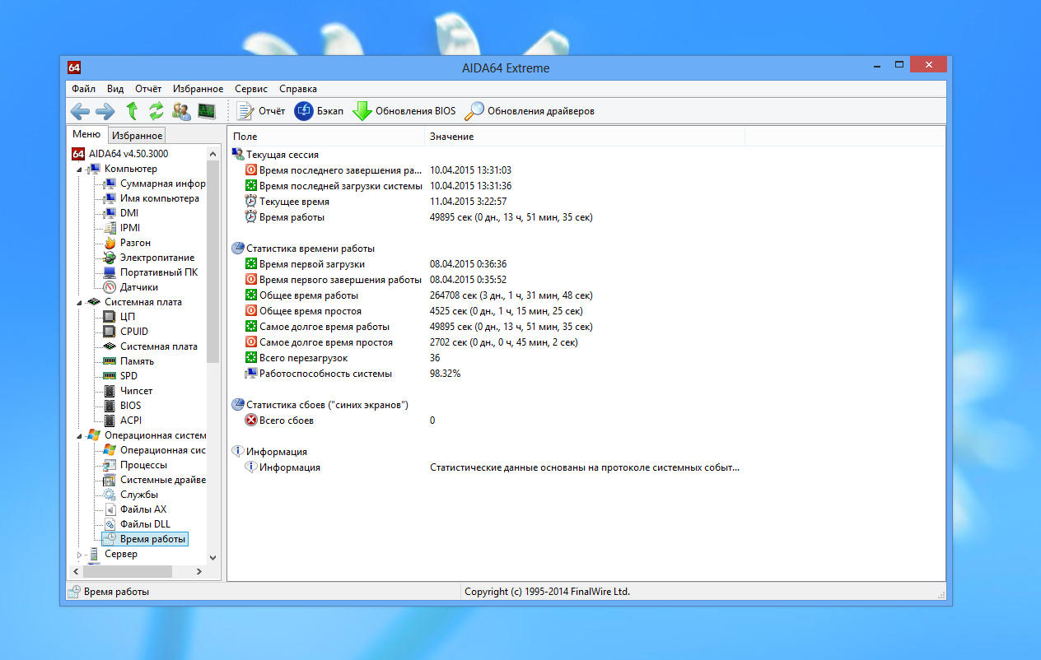Open the Файл menu
This screenshot has height=660, width=1041.
tap(83, 89)
